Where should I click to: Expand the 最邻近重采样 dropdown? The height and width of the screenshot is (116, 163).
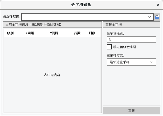131,62
